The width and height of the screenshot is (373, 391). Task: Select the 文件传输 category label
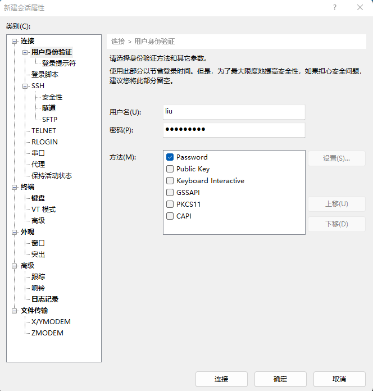click(x=34, y=311)
